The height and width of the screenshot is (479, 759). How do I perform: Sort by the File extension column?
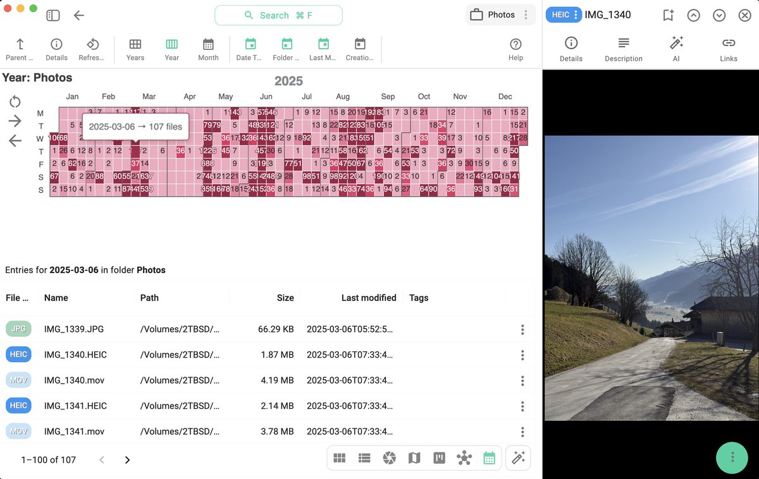(17, 298)
